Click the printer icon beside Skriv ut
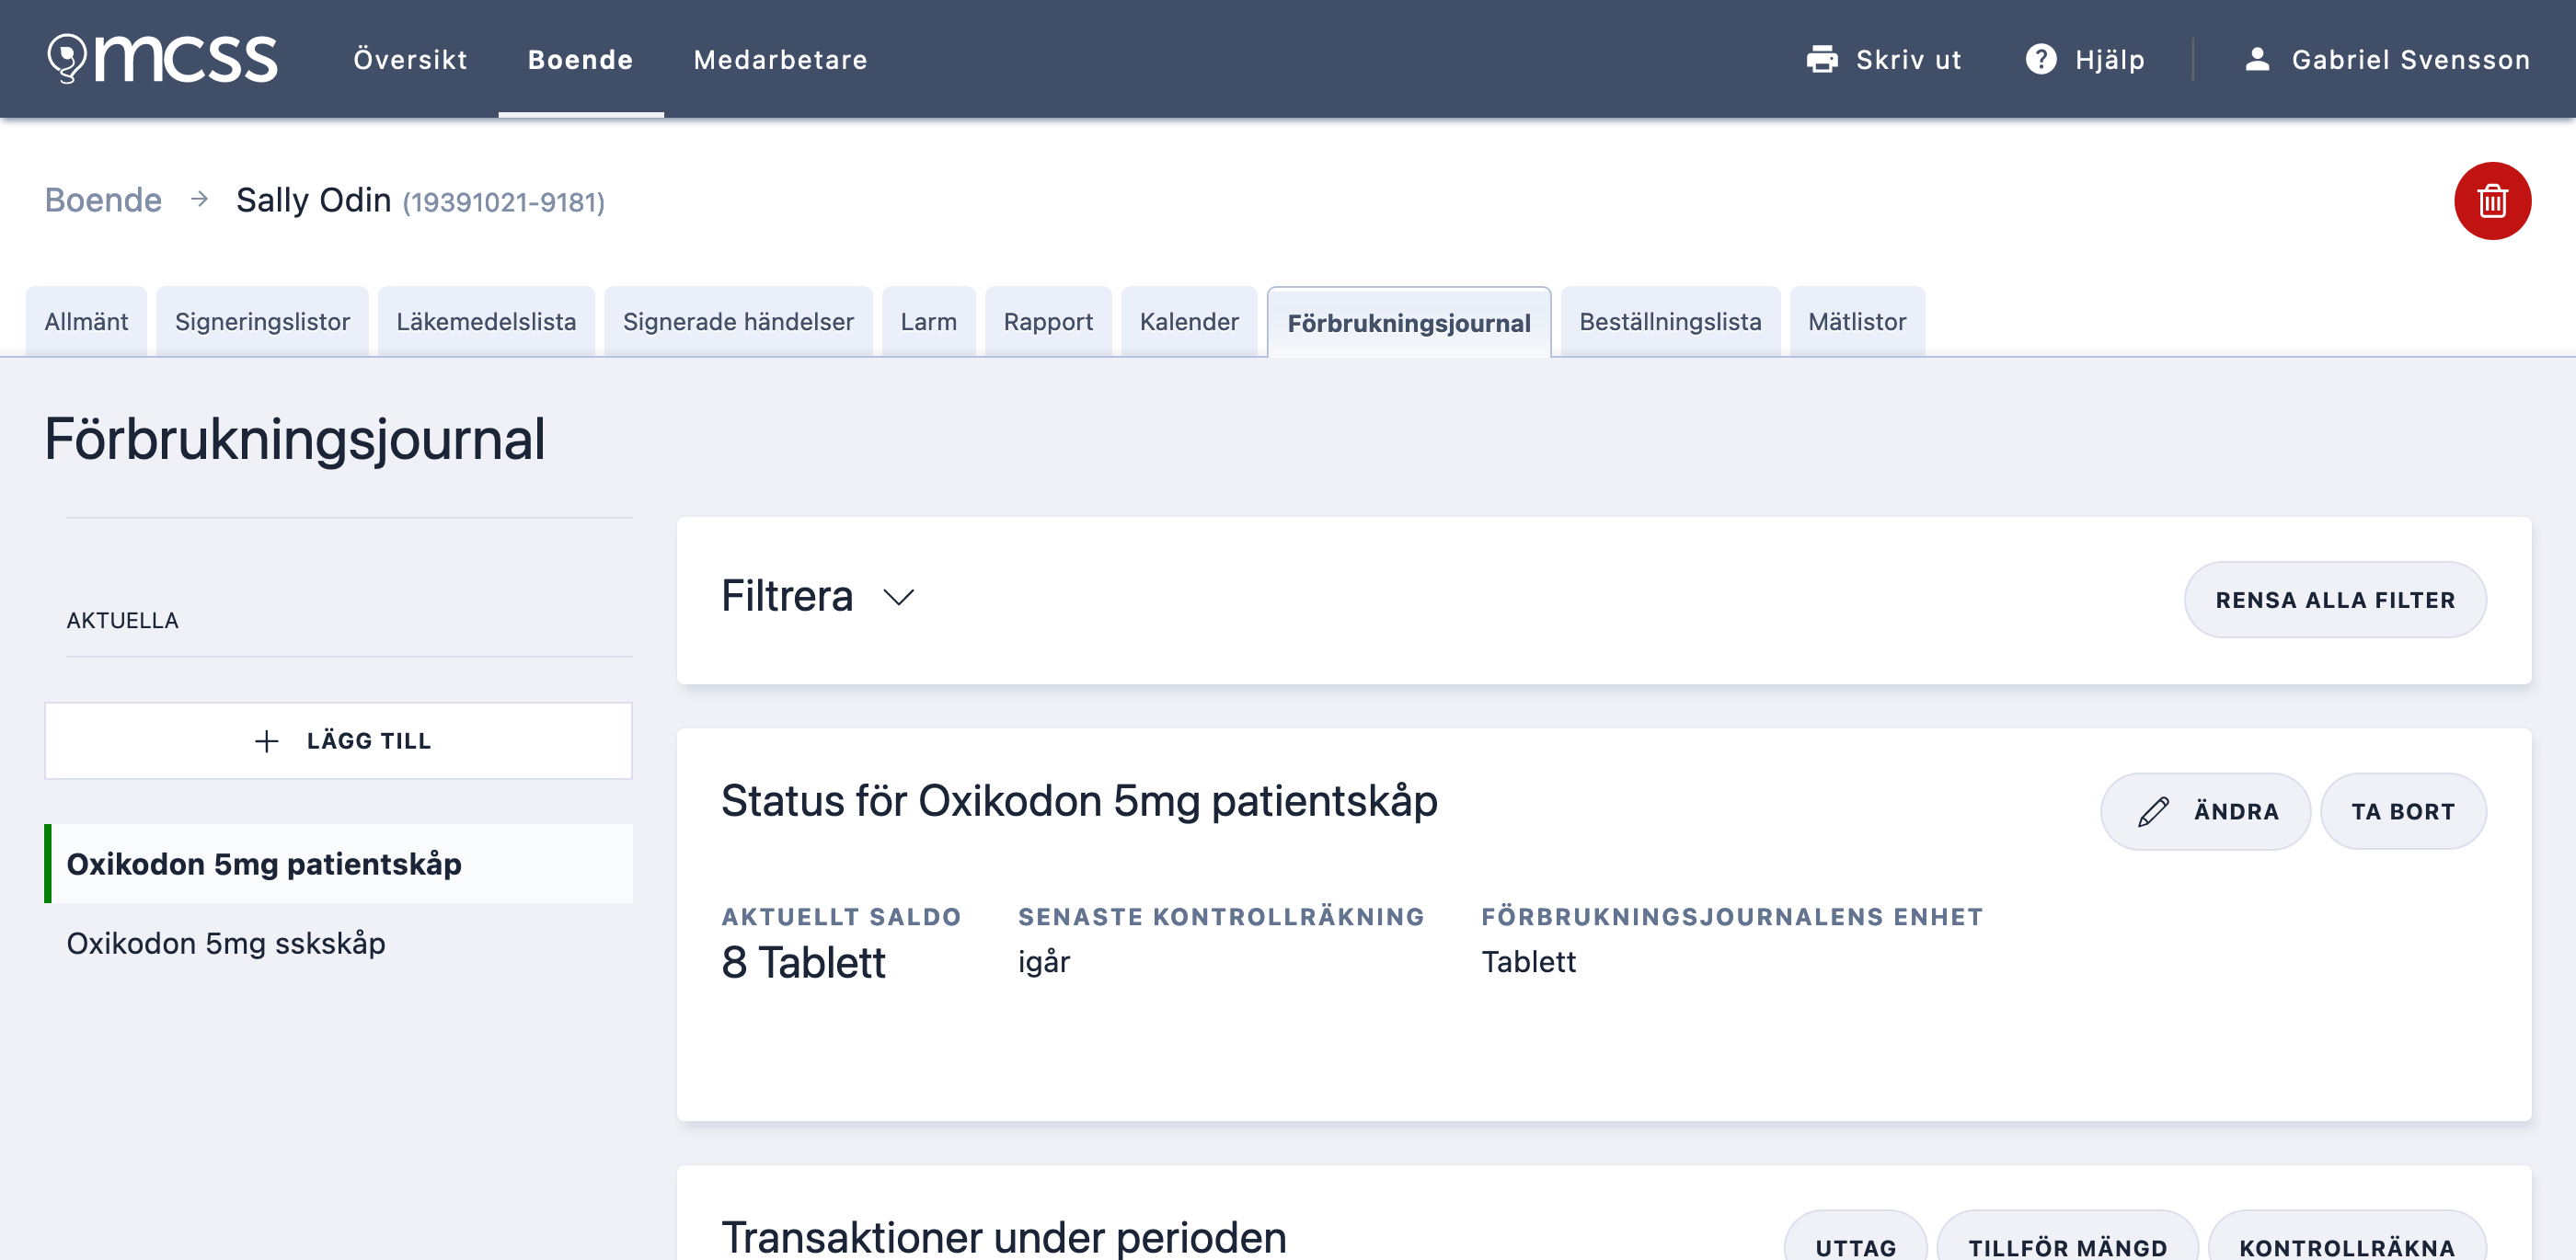 1822,59
